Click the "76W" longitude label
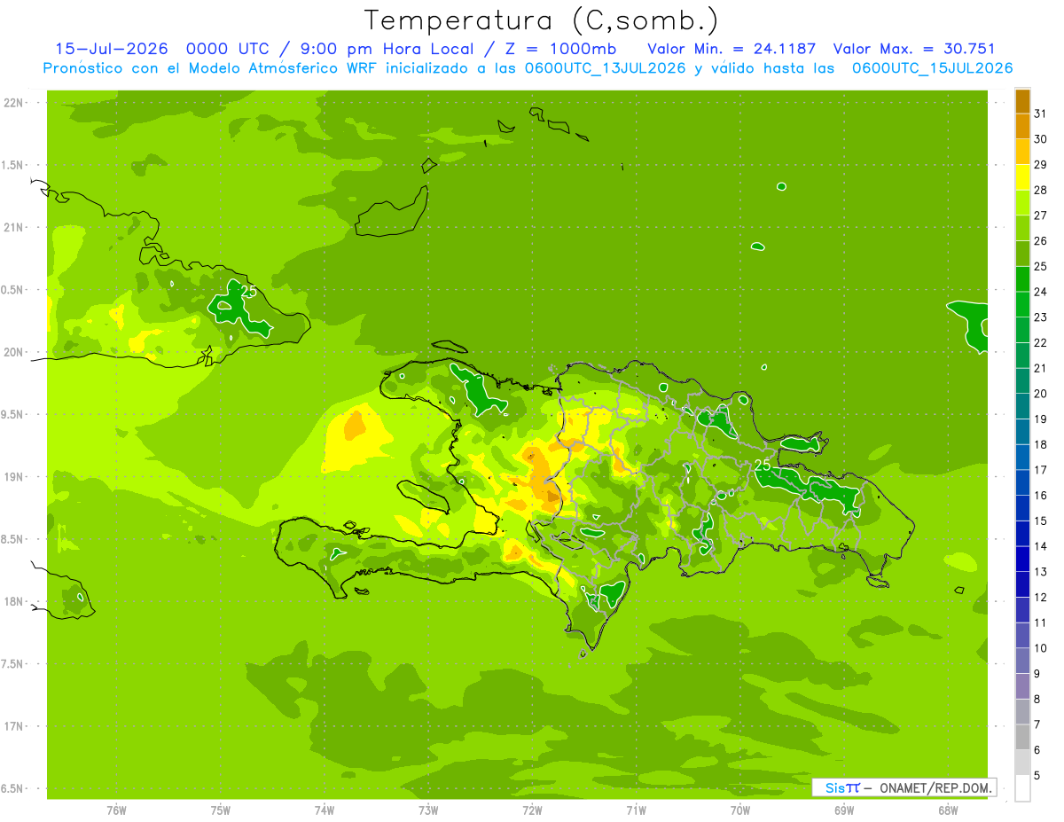1064x822 pixels. 116,809
